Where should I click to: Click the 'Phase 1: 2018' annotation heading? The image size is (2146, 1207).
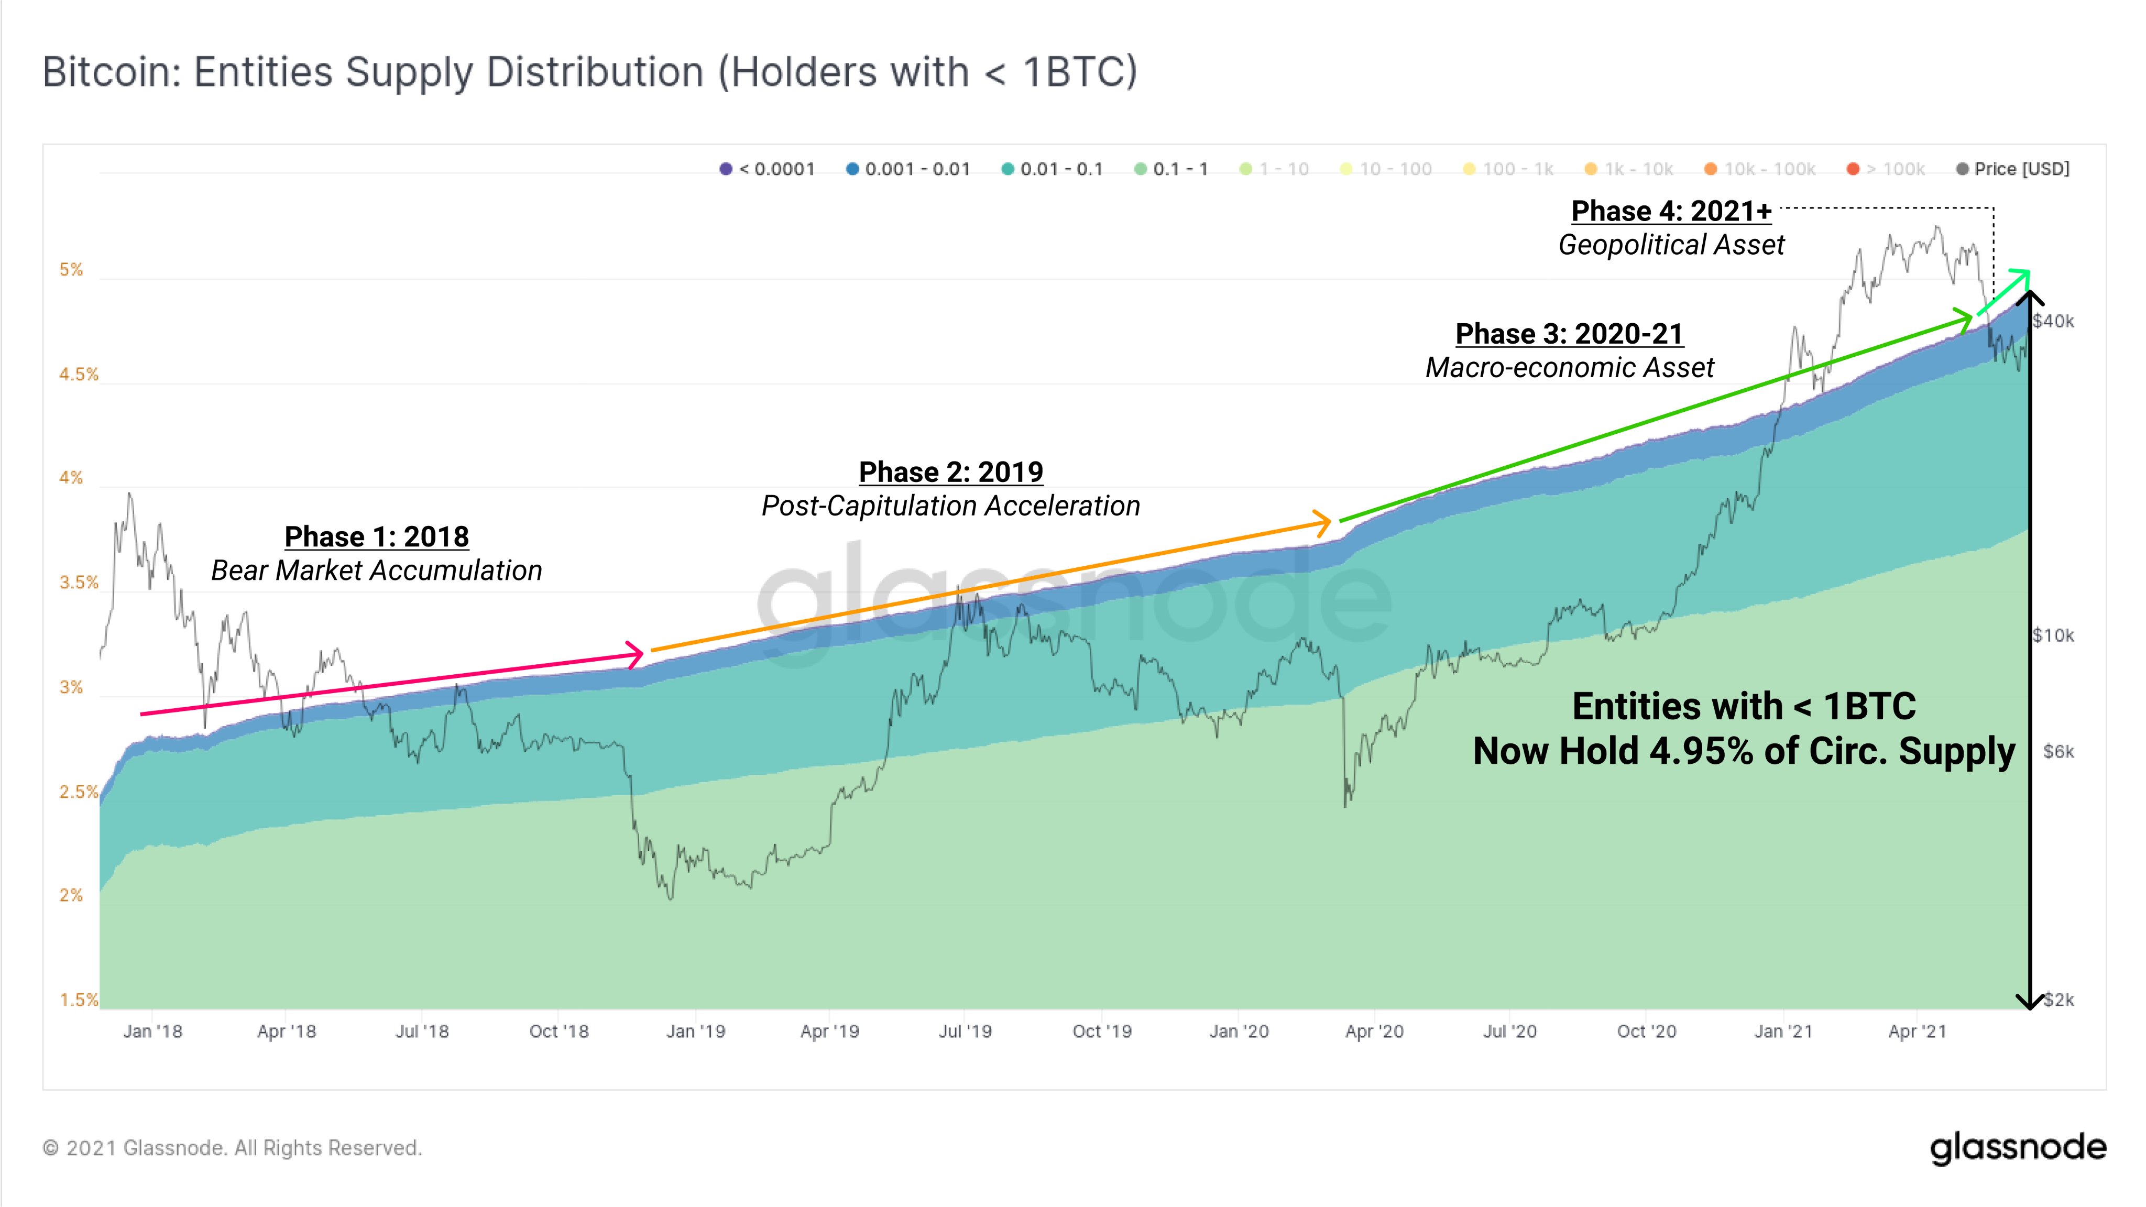pyautogui.click(x=377, y=536)
